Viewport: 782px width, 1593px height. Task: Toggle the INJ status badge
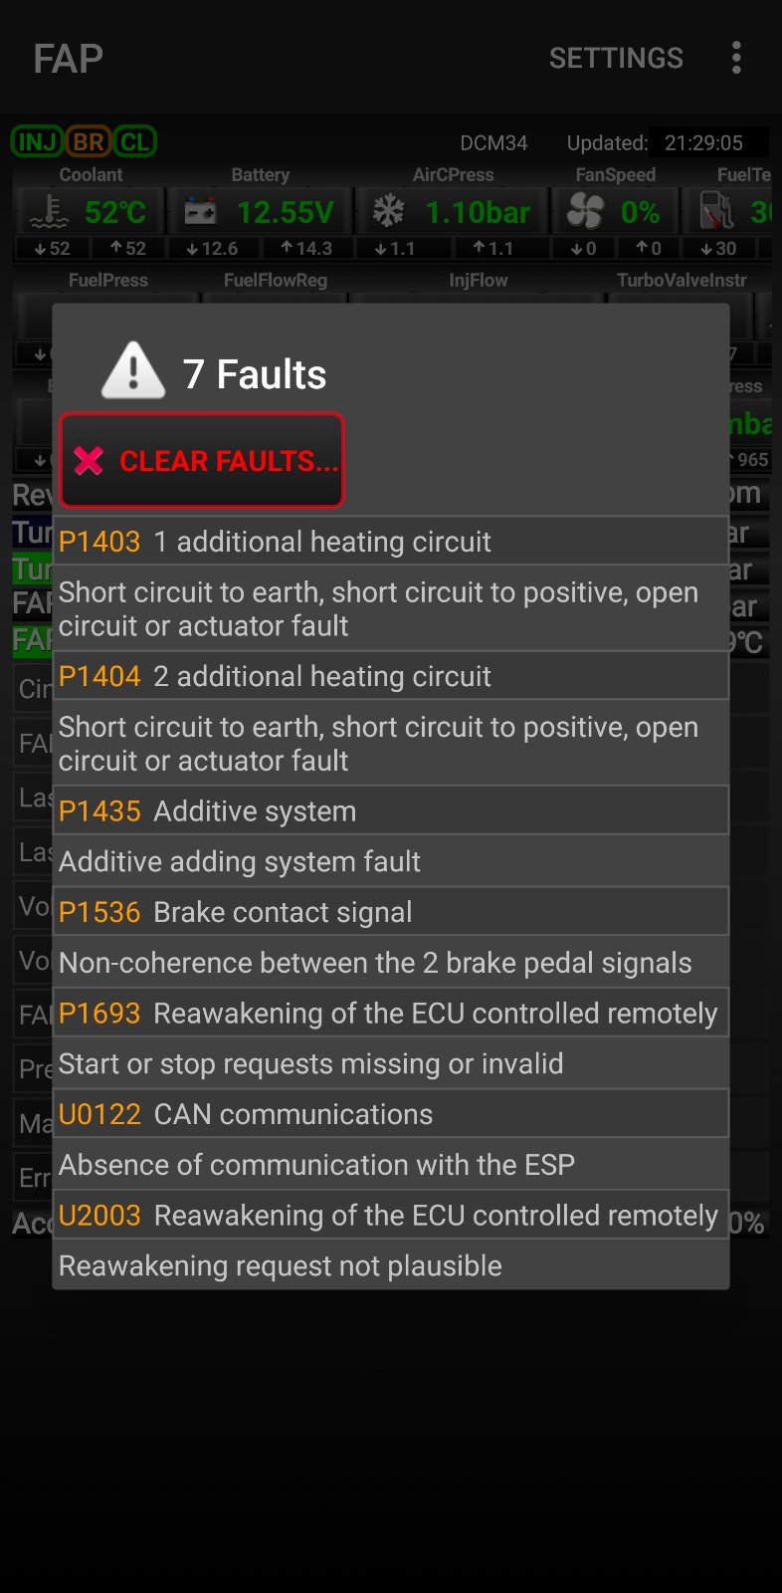tap(37, 141)
